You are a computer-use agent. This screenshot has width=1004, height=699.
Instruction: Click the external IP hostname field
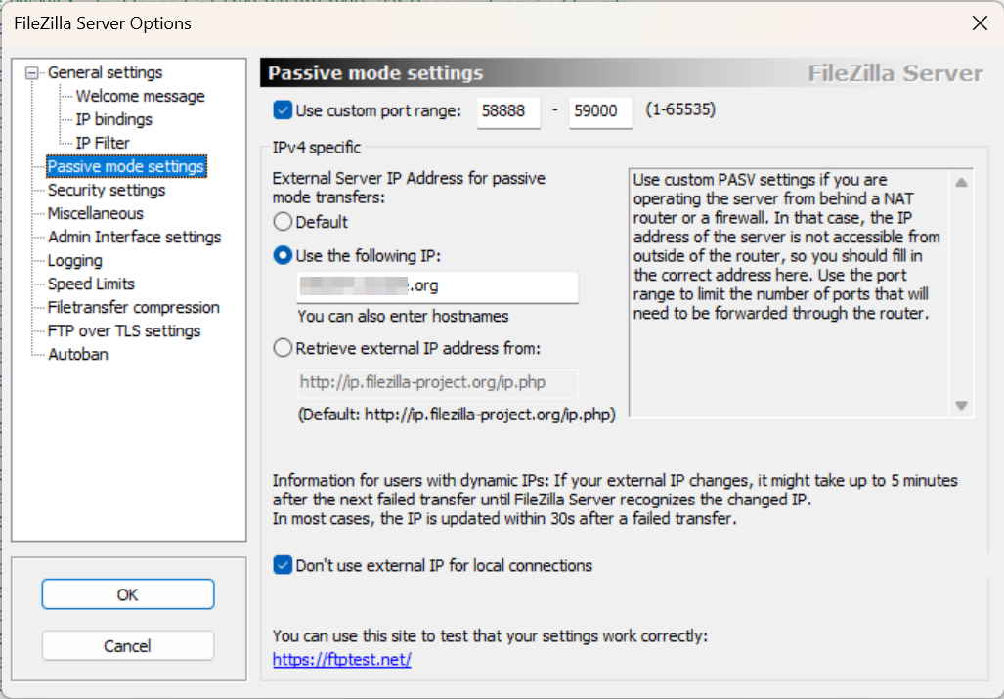point(438,286)
